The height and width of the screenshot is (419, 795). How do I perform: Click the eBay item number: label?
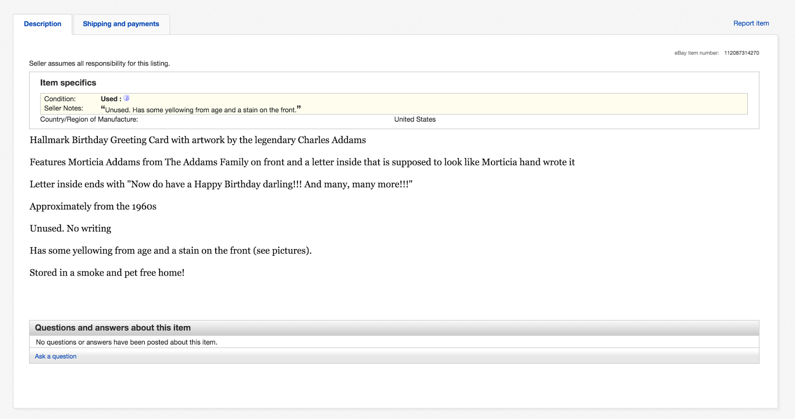[697, 53]
